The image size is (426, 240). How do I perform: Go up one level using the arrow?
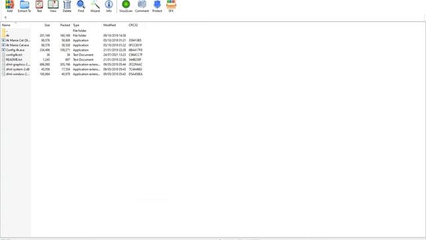tap(5, 18)
